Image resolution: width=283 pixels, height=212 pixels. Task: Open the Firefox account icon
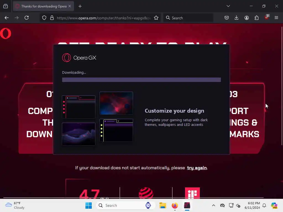point(247,18)
